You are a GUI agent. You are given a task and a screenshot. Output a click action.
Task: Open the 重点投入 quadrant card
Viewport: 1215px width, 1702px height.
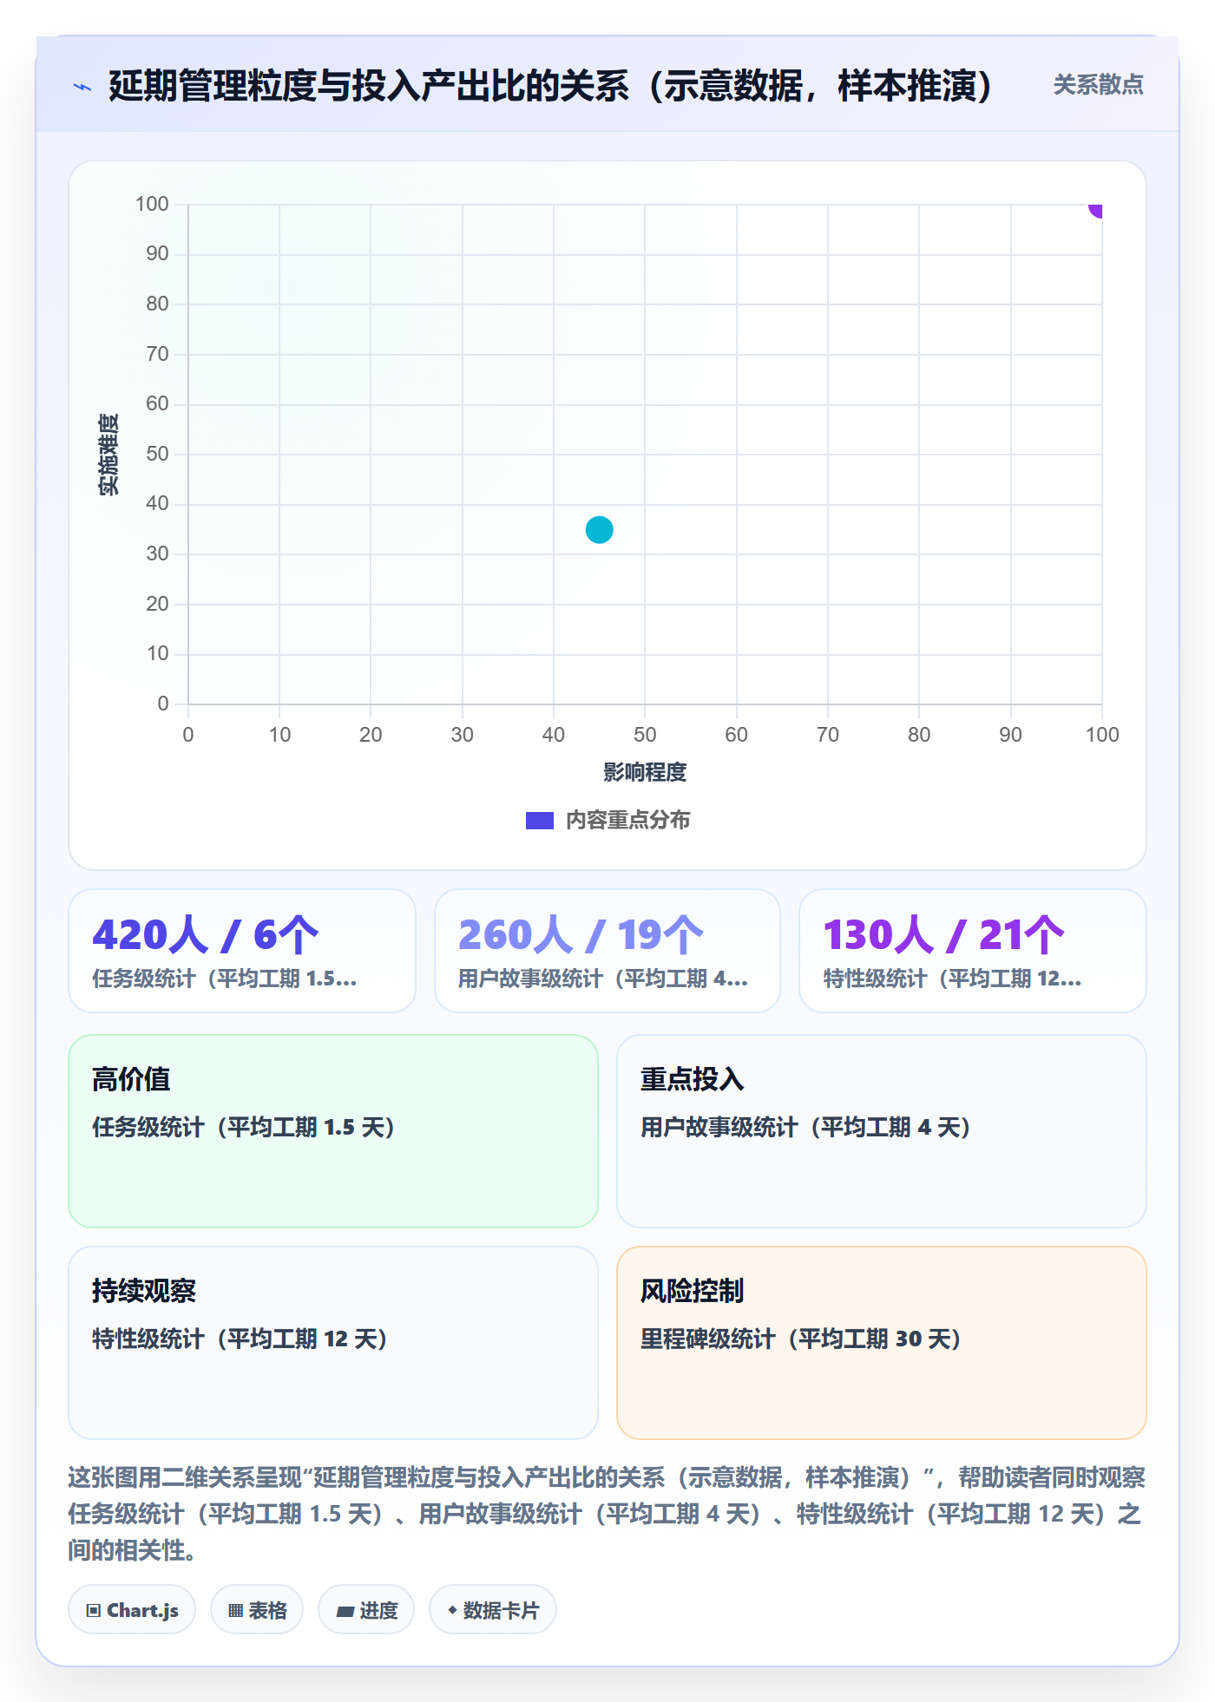coord(881,1131)
